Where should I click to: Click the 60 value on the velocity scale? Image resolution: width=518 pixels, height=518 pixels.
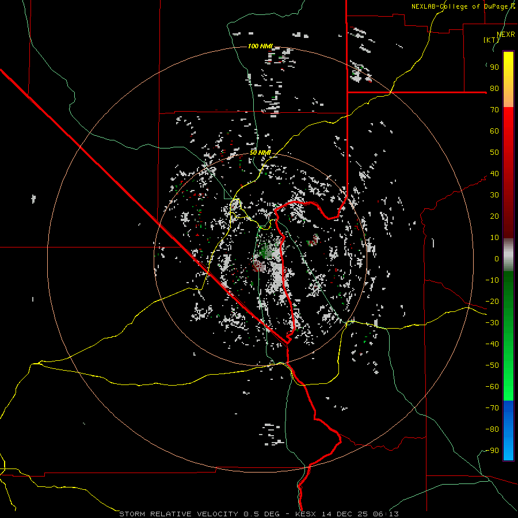(x=494, y=131)
